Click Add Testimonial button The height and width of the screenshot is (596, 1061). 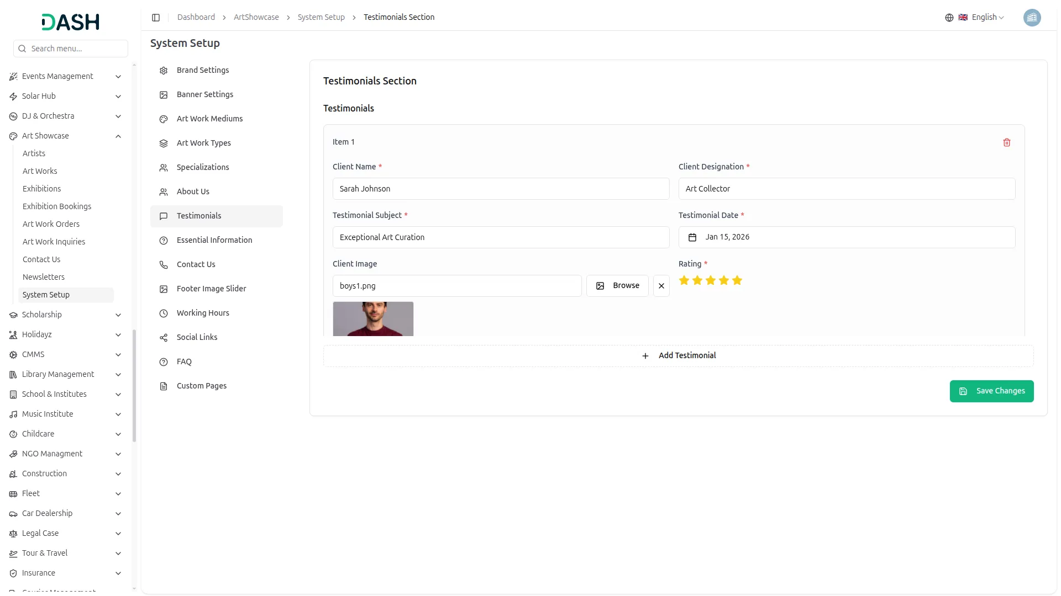tap(678, 356)
